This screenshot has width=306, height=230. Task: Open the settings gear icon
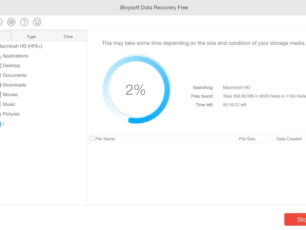11,22
